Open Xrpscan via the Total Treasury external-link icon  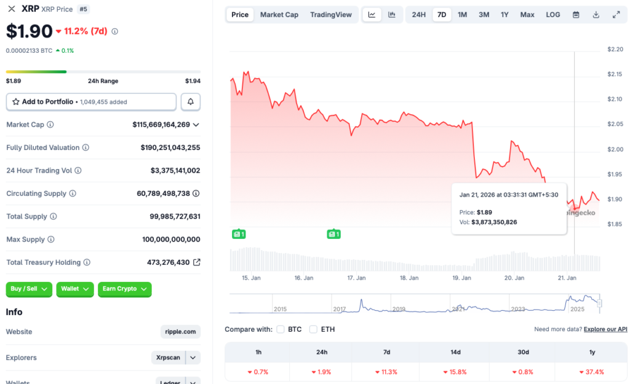(197, 262)
